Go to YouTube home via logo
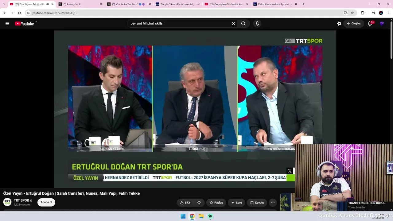Viewport: 393px width, 221px height. pos(24,24)
